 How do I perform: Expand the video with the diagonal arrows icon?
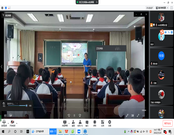tap(138, 115)
